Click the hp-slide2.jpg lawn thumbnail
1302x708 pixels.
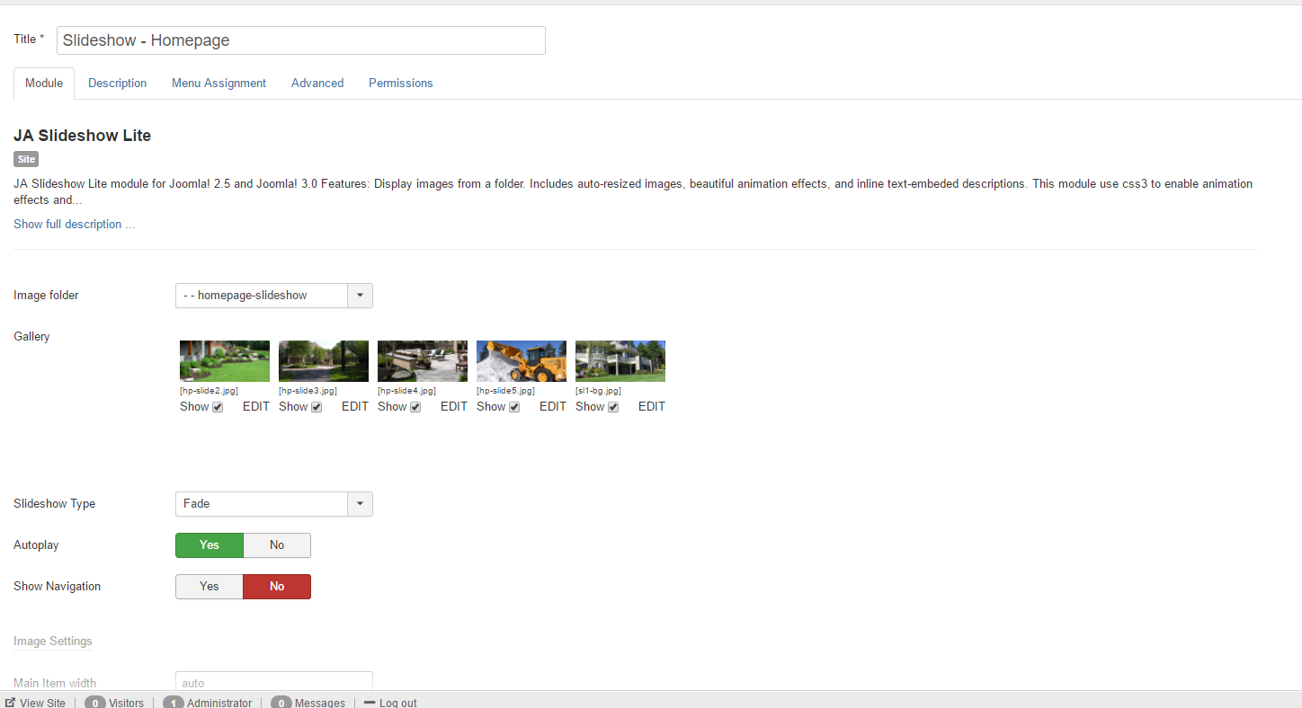[225, 361]
